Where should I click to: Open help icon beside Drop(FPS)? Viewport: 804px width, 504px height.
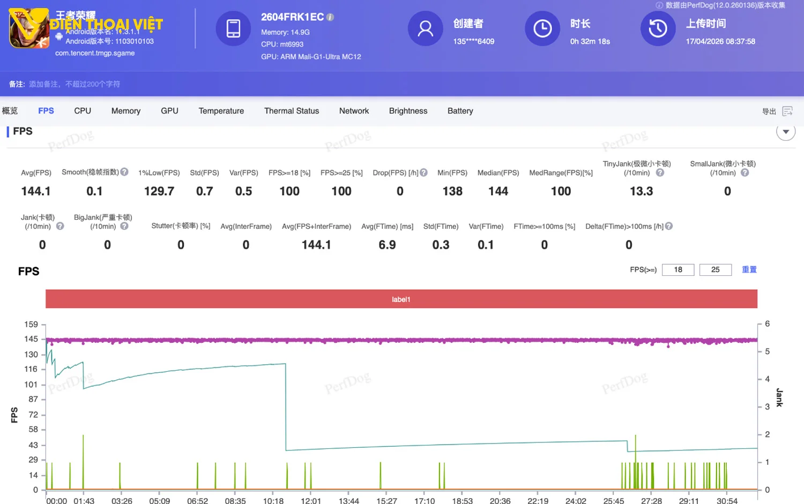[x=423, y=172]
